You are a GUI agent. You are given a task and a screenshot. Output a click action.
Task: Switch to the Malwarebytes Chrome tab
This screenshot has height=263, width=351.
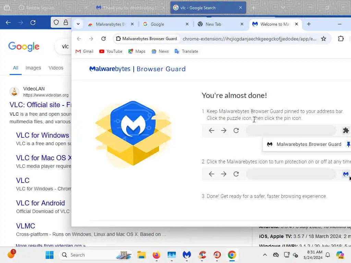108,24
